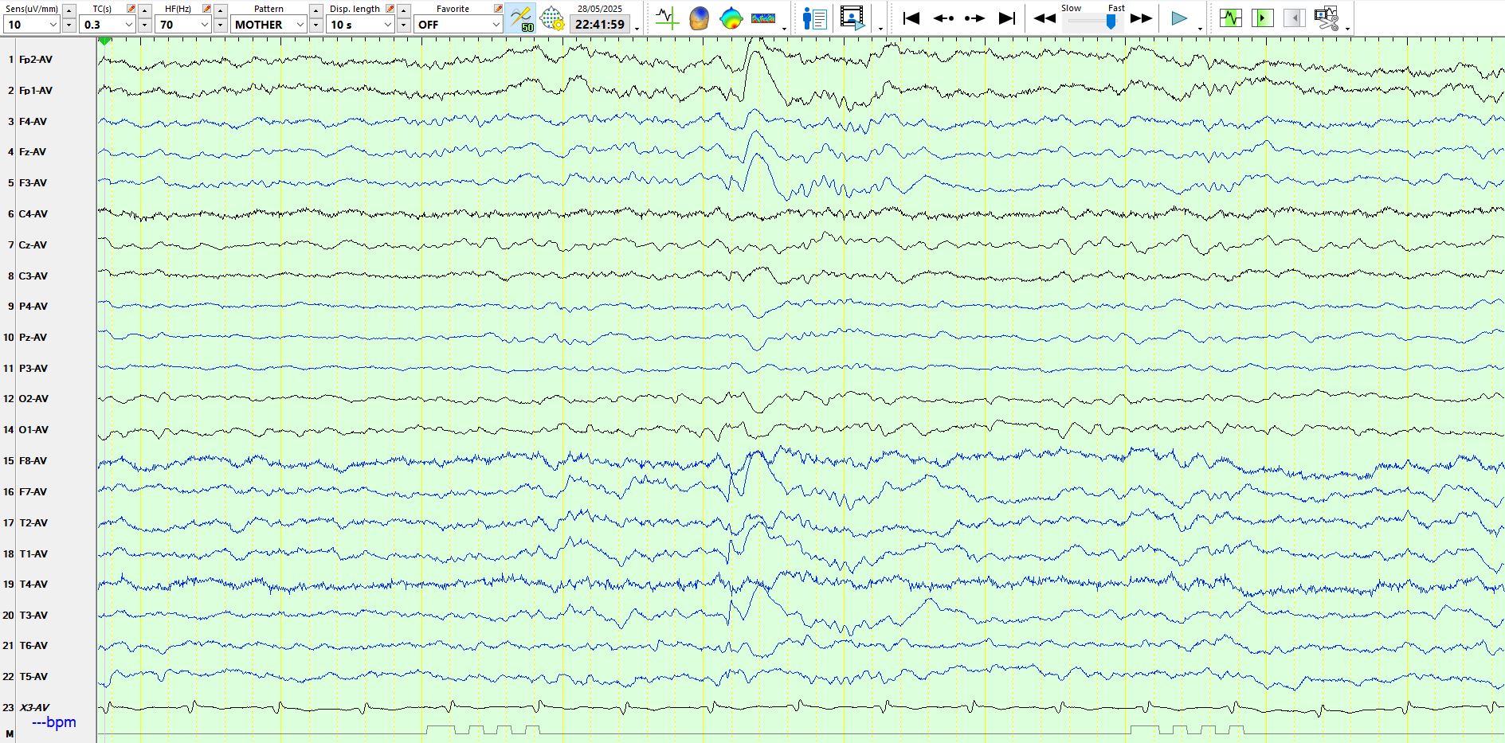This screenshot has height=743, width=1505.
Task: Go to the next event marker
Action: tap(974, 18)
